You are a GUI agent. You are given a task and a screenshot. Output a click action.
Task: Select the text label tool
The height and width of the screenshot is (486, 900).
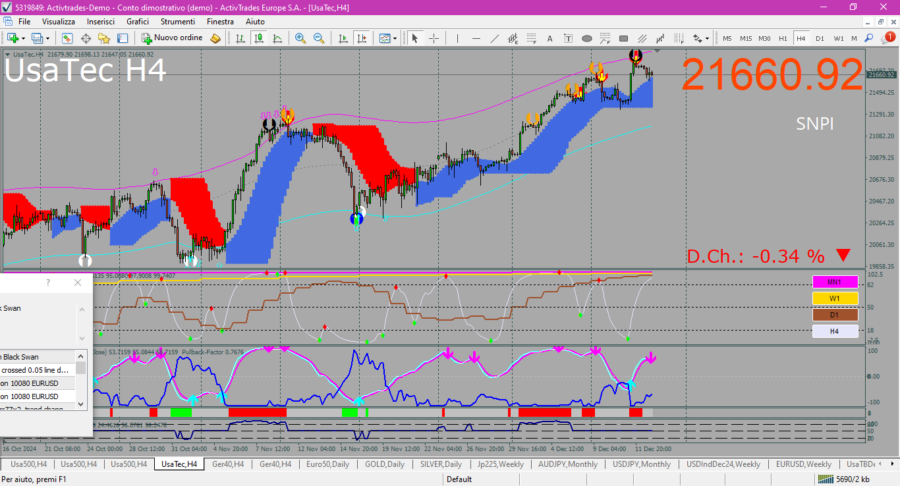569,38
